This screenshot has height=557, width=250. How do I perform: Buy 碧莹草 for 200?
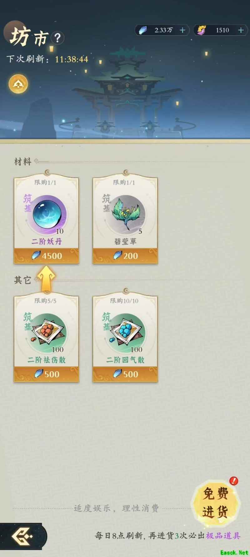(125, 256)
